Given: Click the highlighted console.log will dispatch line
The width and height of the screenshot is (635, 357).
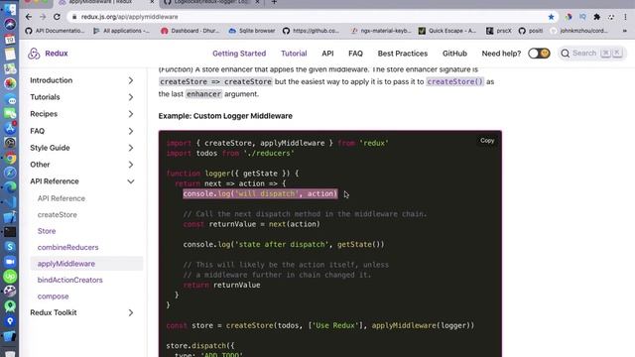Looking at the screenshot, I should tap(260, 194).
